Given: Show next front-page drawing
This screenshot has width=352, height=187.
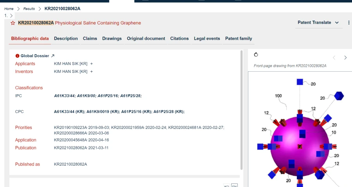Looking at the screenshot, I should pyautogui.click(x=345, y=58).
